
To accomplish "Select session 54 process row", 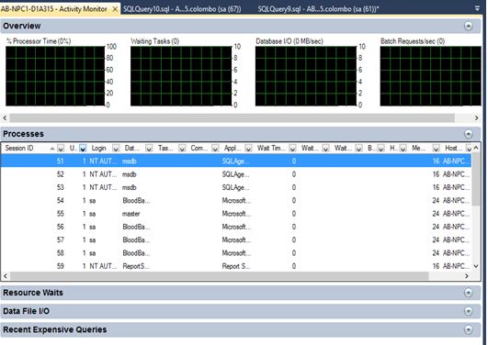I will click(x=235, y=200).
